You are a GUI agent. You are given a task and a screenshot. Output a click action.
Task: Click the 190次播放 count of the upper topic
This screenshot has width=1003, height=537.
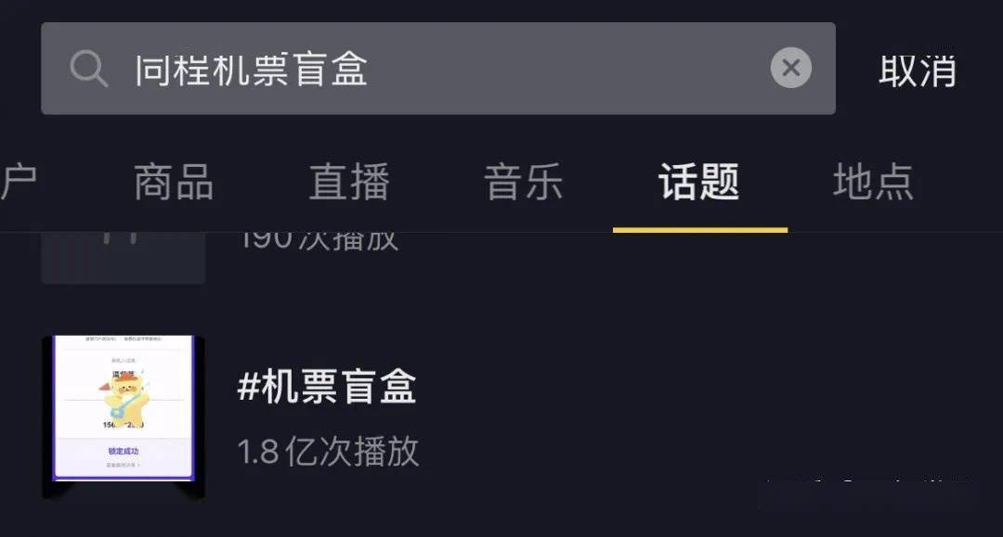[319, 239]
